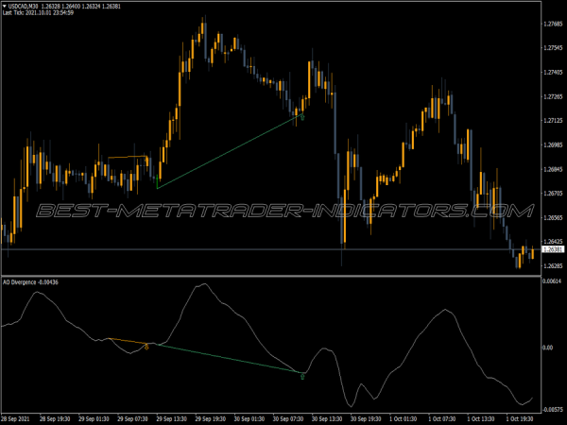Click the 28 Sep 19:30 time axis label
This screenshot has height=425, width=567.
pos(55,418)
